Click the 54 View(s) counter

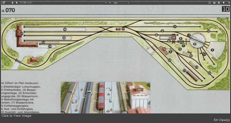[221, 120]
